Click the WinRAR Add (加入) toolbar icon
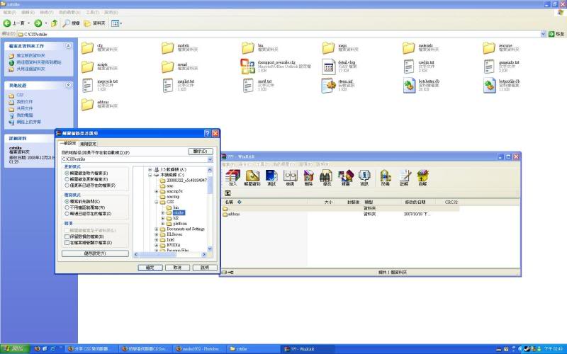Image resolution: width=567 pixels, height=354 pixels. pyautogui.click(x=232, y=176)
